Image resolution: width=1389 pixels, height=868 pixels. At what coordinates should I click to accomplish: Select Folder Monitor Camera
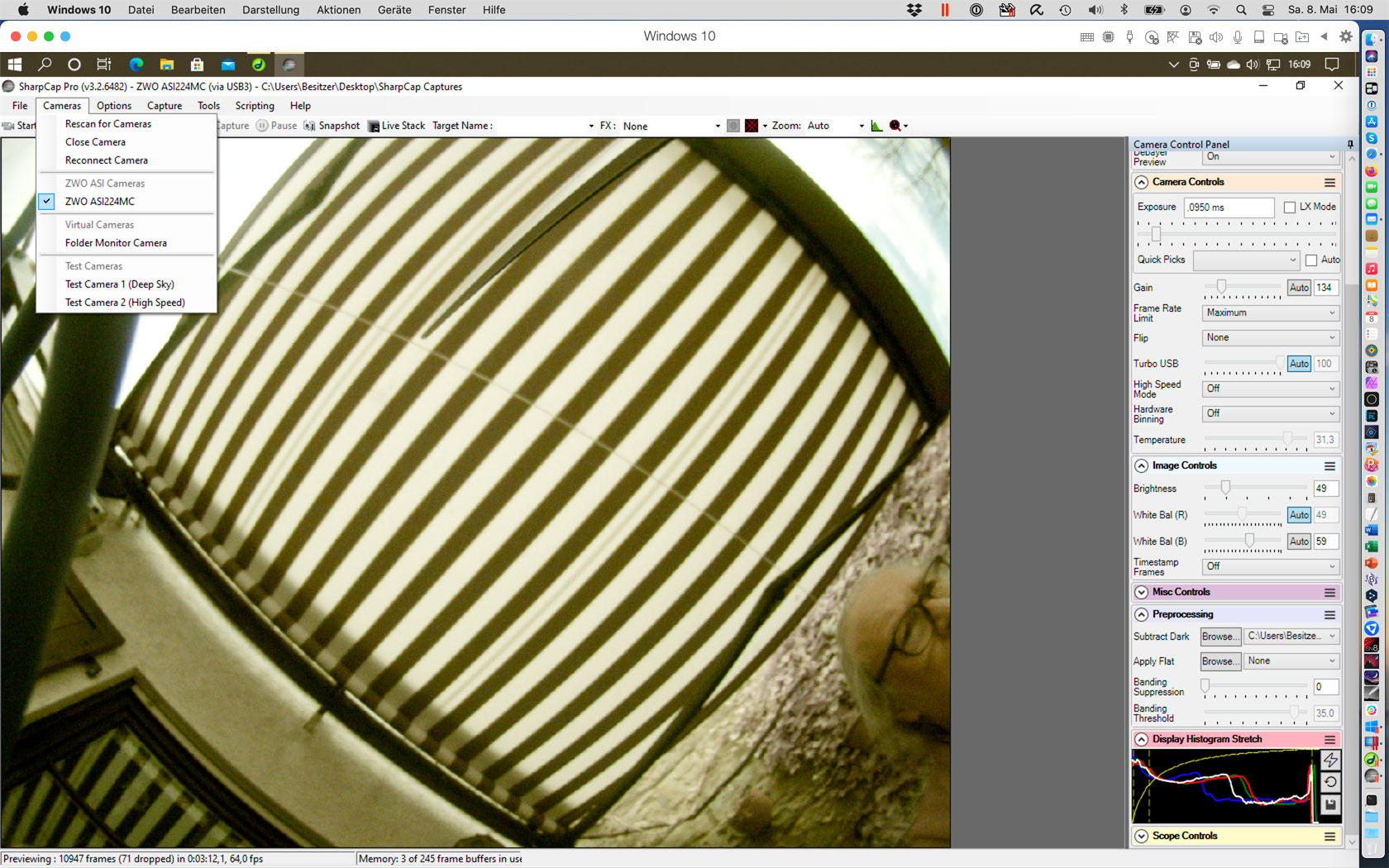tap(126, 243)
